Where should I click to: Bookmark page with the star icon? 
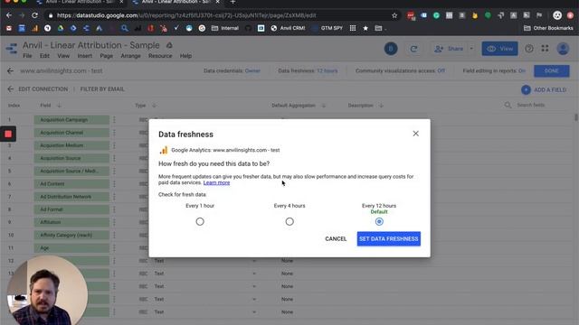click(394, 15)
